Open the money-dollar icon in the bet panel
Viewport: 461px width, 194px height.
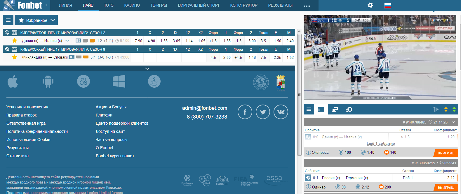pyautogui.click(x=349, y=109)
